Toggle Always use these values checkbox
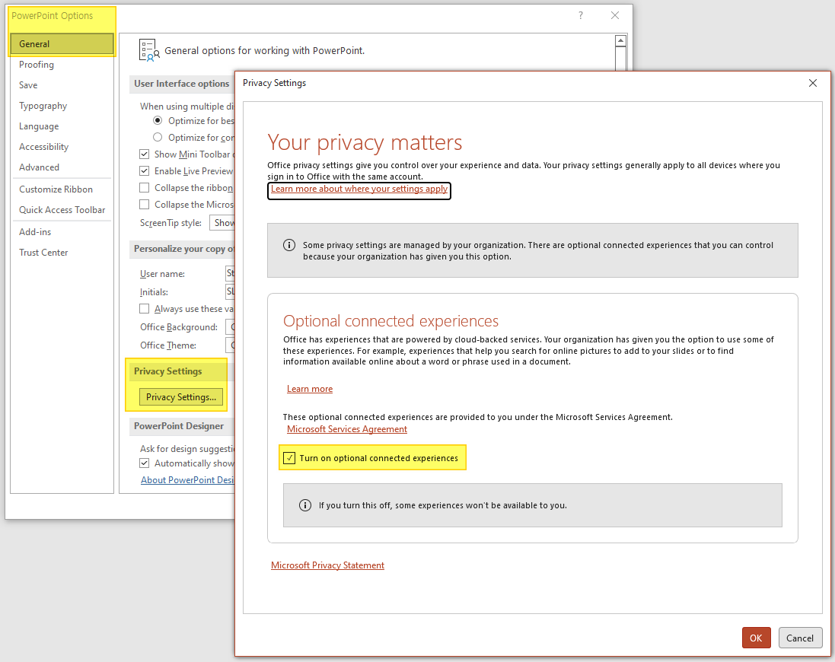Viewport: 835px width, 662px height. point(145,309)
